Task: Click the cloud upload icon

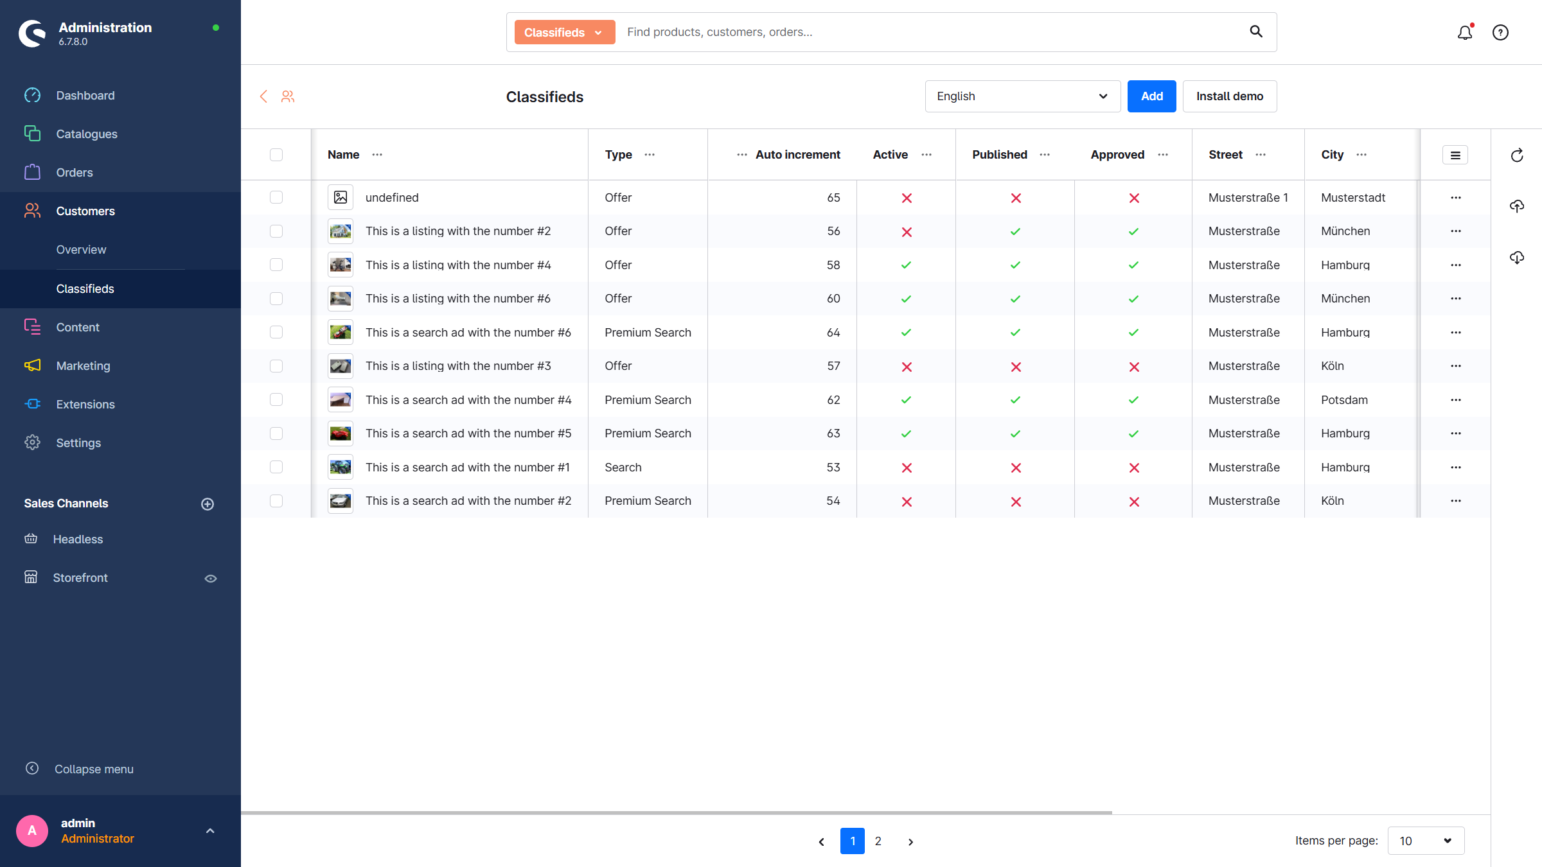Action: (1517, 206)
